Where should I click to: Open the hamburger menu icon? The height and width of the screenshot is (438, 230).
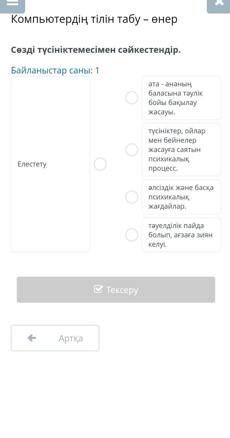click(12, 3)
